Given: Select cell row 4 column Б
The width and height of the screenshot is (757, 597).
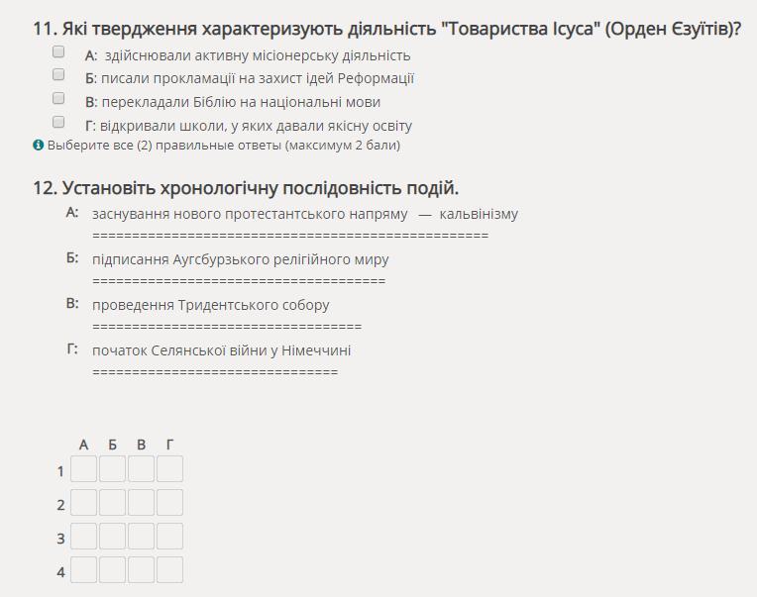Looking at the screenshot, I should tap(113, 570).
